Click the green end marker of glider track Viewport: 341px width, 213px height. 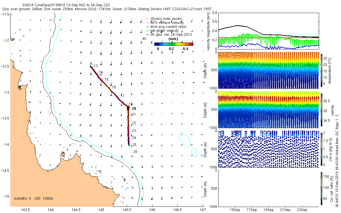[129, 146]
